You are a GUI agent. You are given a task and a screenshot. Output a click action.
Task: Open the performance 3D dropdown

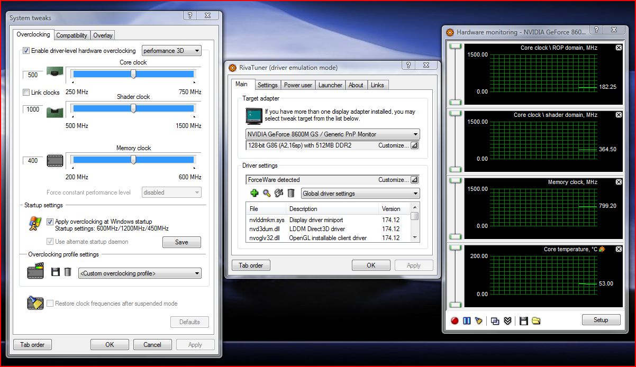(x=171, y=51)
